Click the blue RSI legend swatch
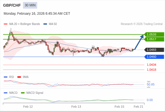 [6, 77]
